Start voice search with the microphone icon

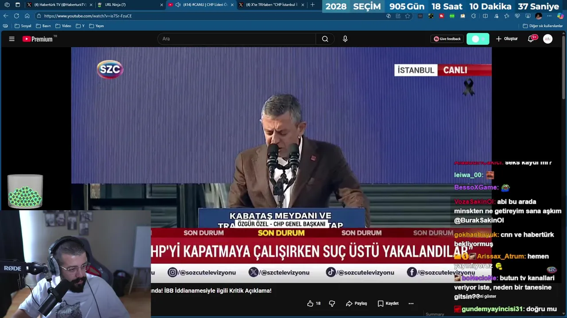[345, 39]
